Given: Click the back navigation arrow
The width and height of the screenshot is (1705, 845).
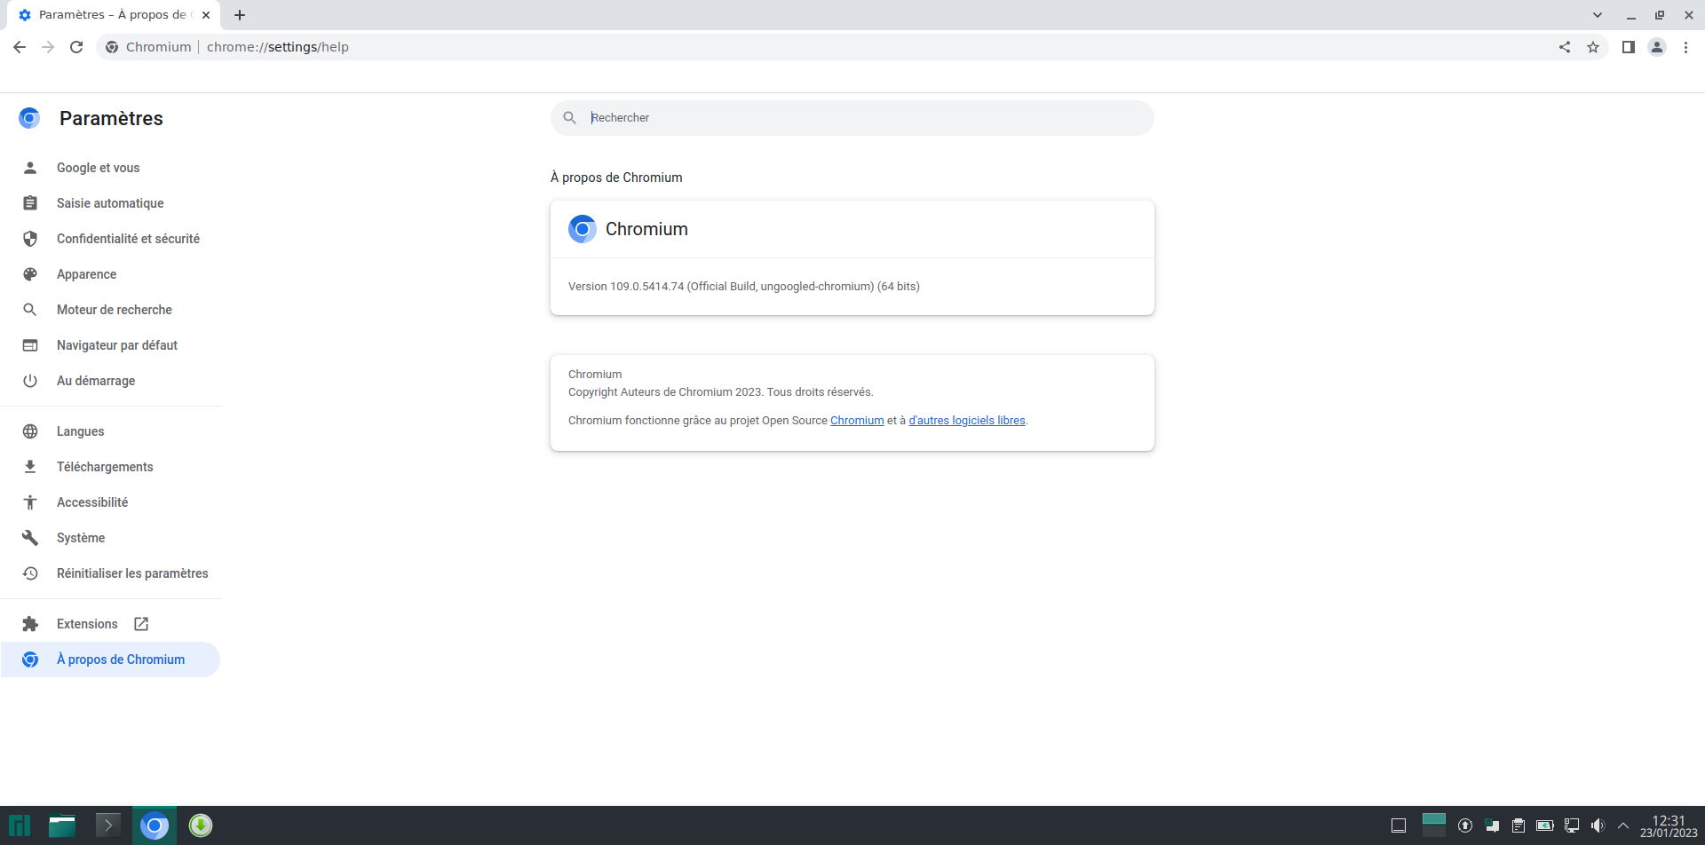Looking at the screenshot, I should click(x=20, y=47).
